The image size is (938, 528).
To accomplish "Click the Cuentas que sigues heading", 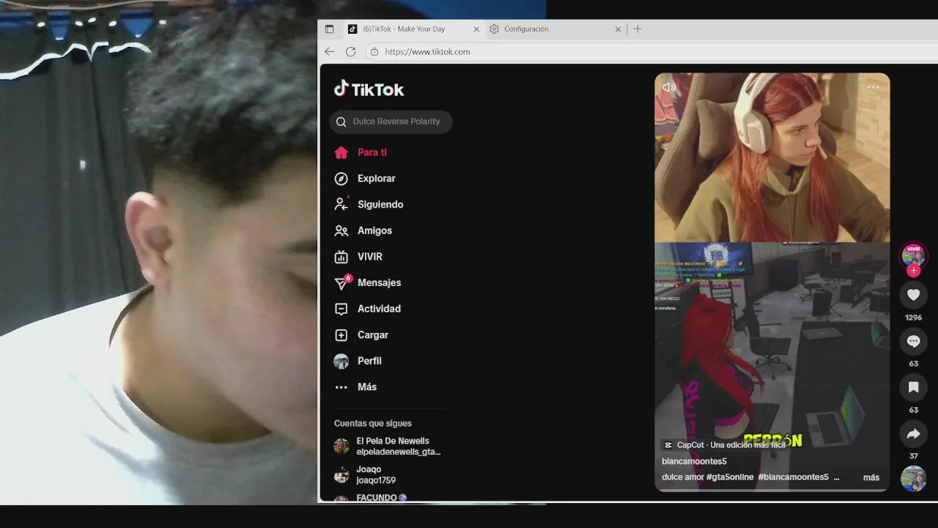I will point(373,423).
